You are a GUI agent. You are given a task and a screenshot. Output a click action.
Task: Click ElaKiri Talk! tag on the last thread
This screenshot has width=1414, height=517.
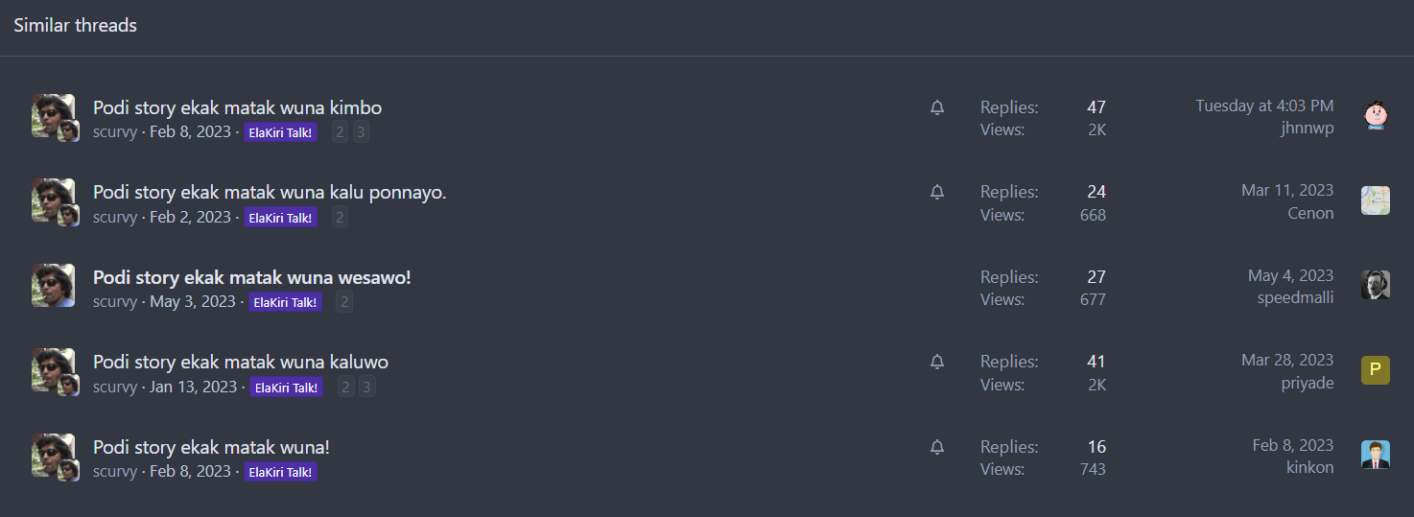pos(280,472)
